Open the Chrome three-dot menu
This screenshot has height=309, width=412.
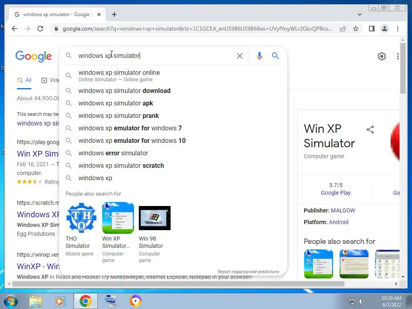click(x=398, y=29)
